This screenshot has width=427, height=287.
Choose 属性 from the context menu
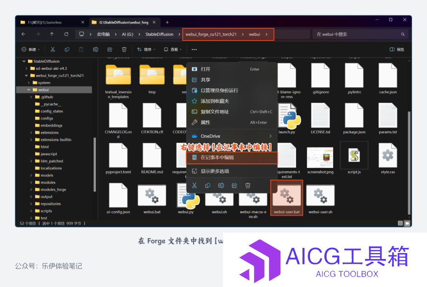click(232, 122)
